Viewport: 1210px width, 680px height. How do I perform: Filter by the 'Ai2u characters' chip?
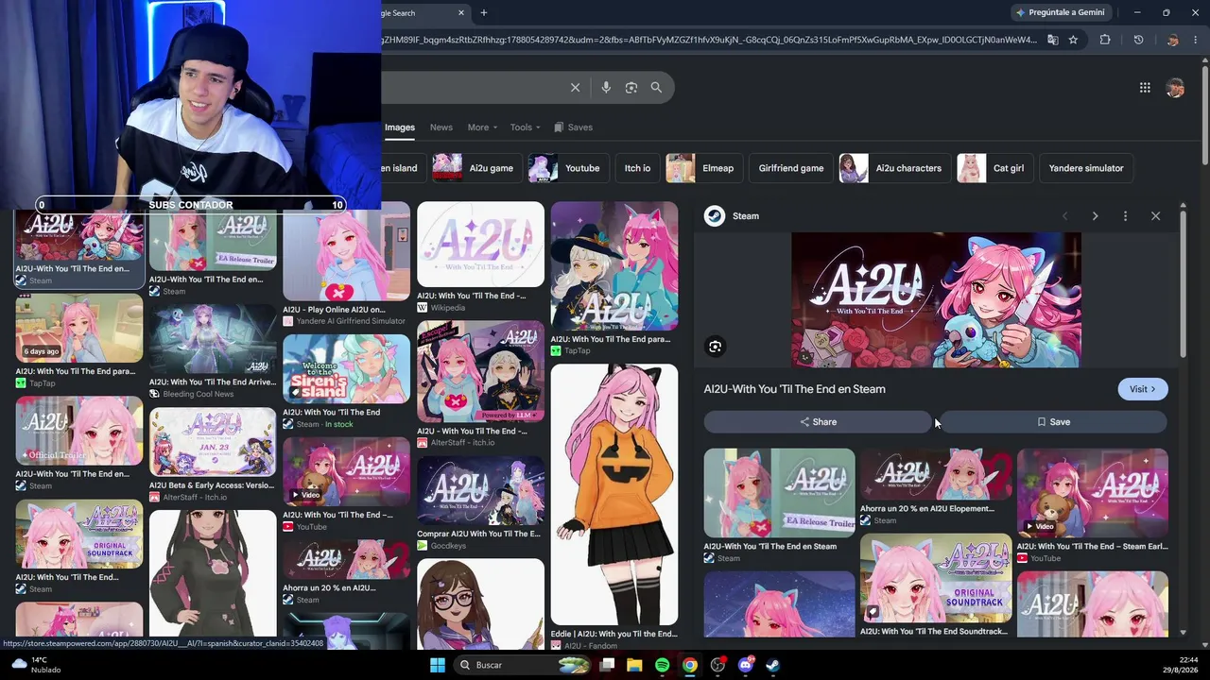click(x=894, y=168)
